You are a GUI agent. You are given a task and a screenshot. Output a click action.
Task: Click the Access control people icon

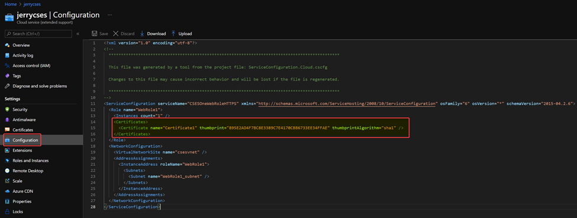pyautogui.click(x=7, y=66)
